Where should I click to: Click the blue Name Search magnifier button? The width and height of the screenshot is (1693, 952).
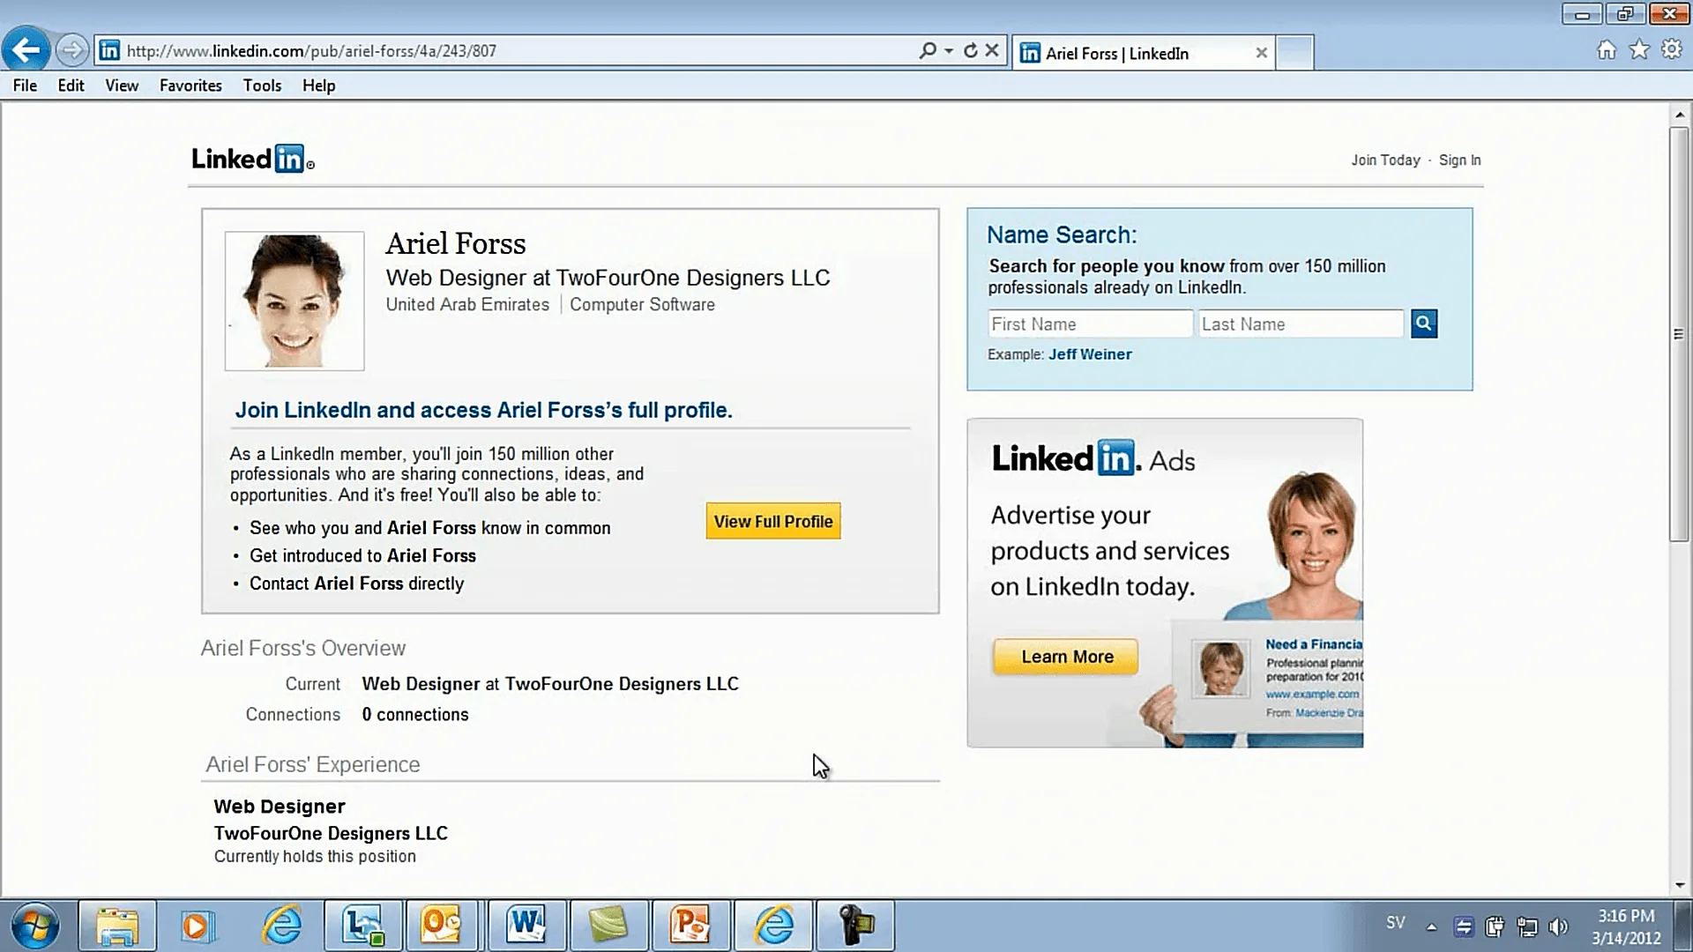pyautogui.click(x=1424, y=324)
